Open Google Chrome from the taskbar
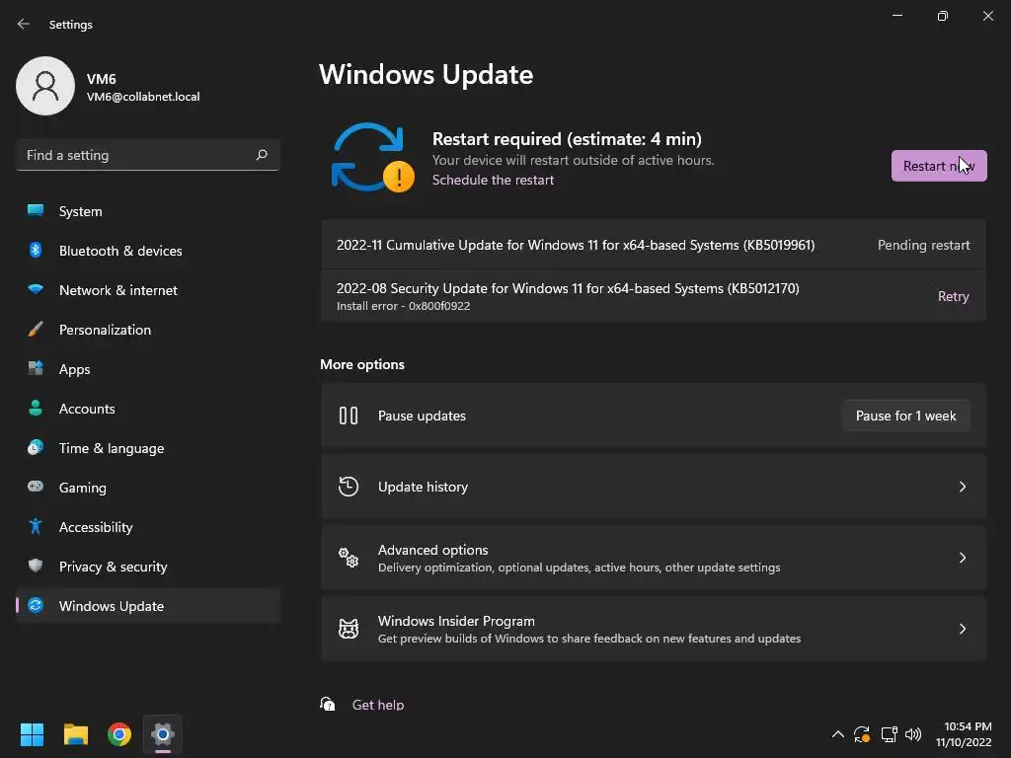Viewport: 1011px width, 758px height. (x=119, y=734)
